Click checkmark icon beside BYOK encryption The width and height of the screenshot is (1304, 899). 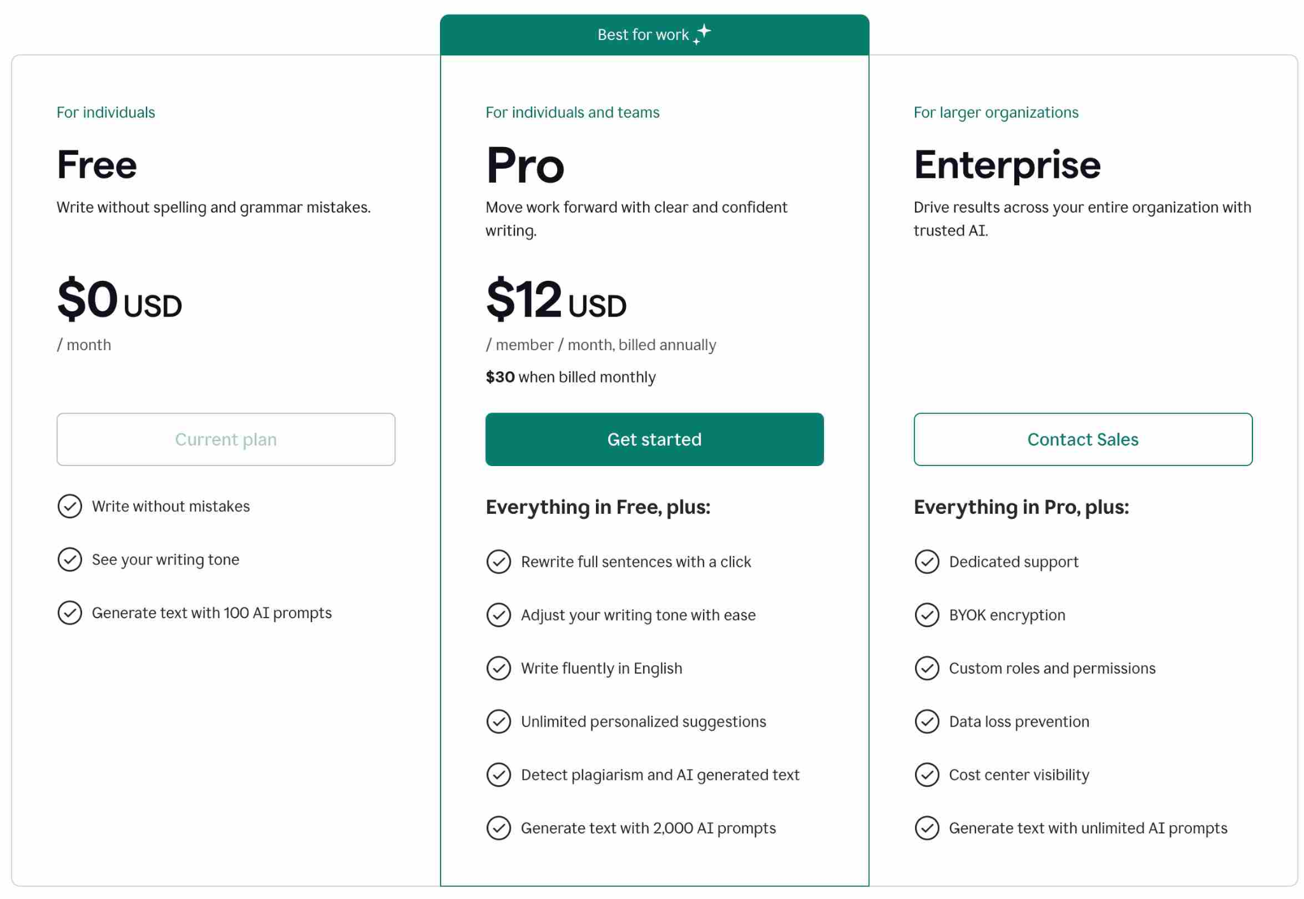tap(927, 615)
